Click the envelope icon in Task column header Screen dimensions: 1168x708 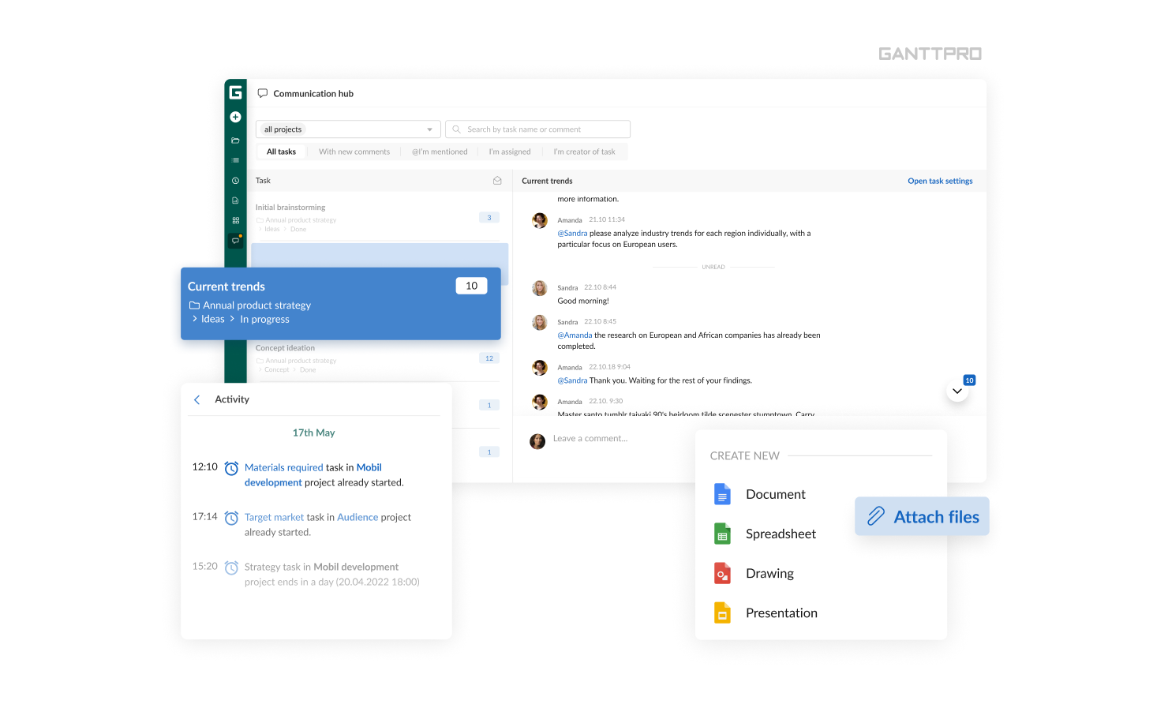[497, 180]
